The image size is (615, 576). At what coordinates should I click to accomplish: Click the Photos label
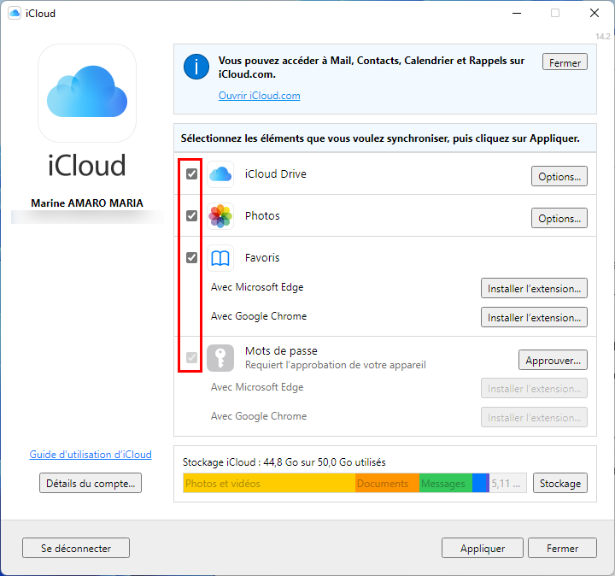pyautogui.click(x=262, y=216)
